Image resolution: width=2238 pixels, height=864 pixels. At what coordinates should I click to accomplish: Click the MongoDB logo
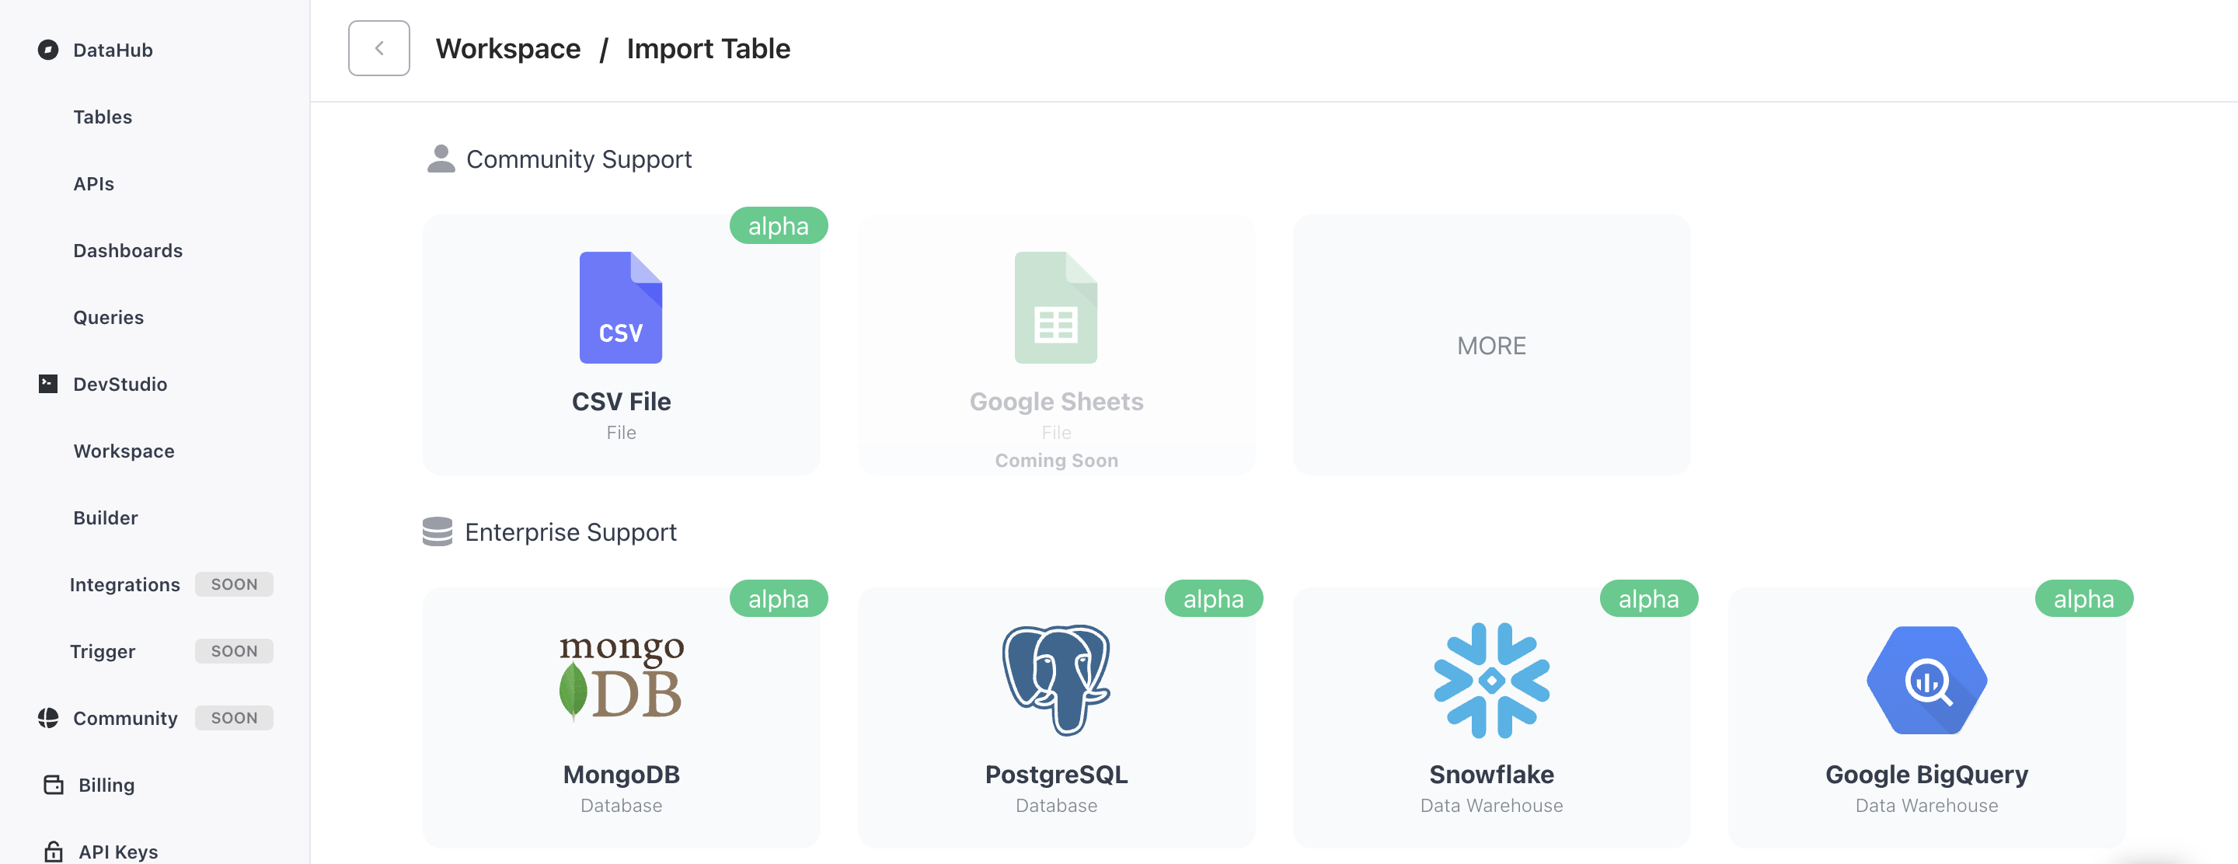click(621, 678)
